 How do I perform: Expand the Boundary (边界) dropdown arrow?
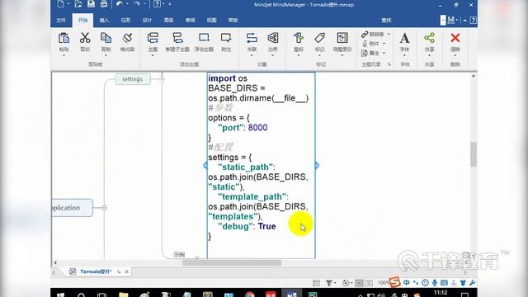point(273,55)
